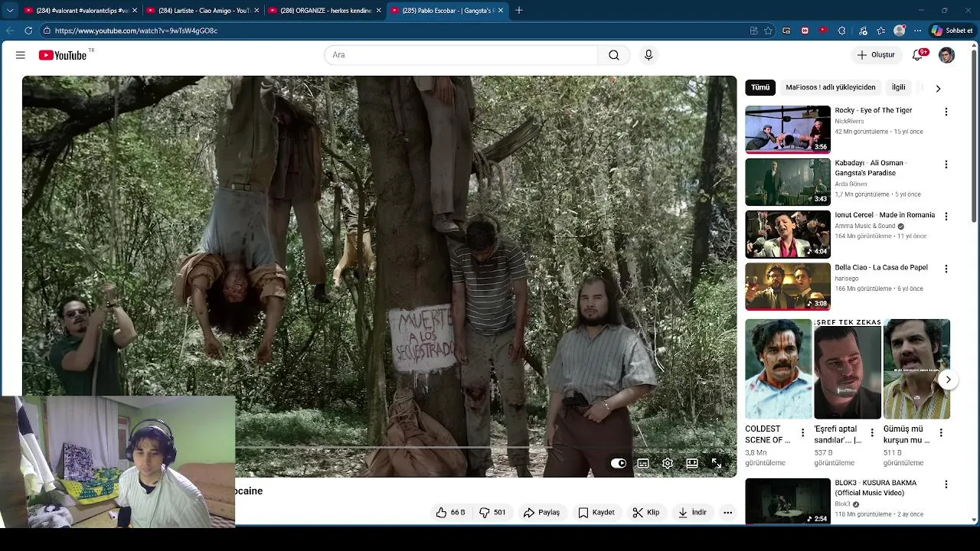Open YouTube notifications bell
This screenshot has height=551, width=980.
[x=918, y=55]
